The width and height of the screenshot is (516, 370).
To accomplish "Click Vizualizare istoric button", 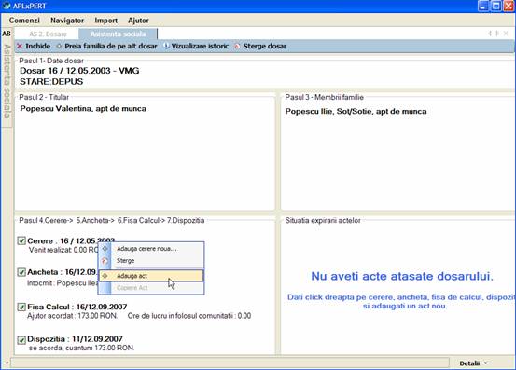I will 196,46.
